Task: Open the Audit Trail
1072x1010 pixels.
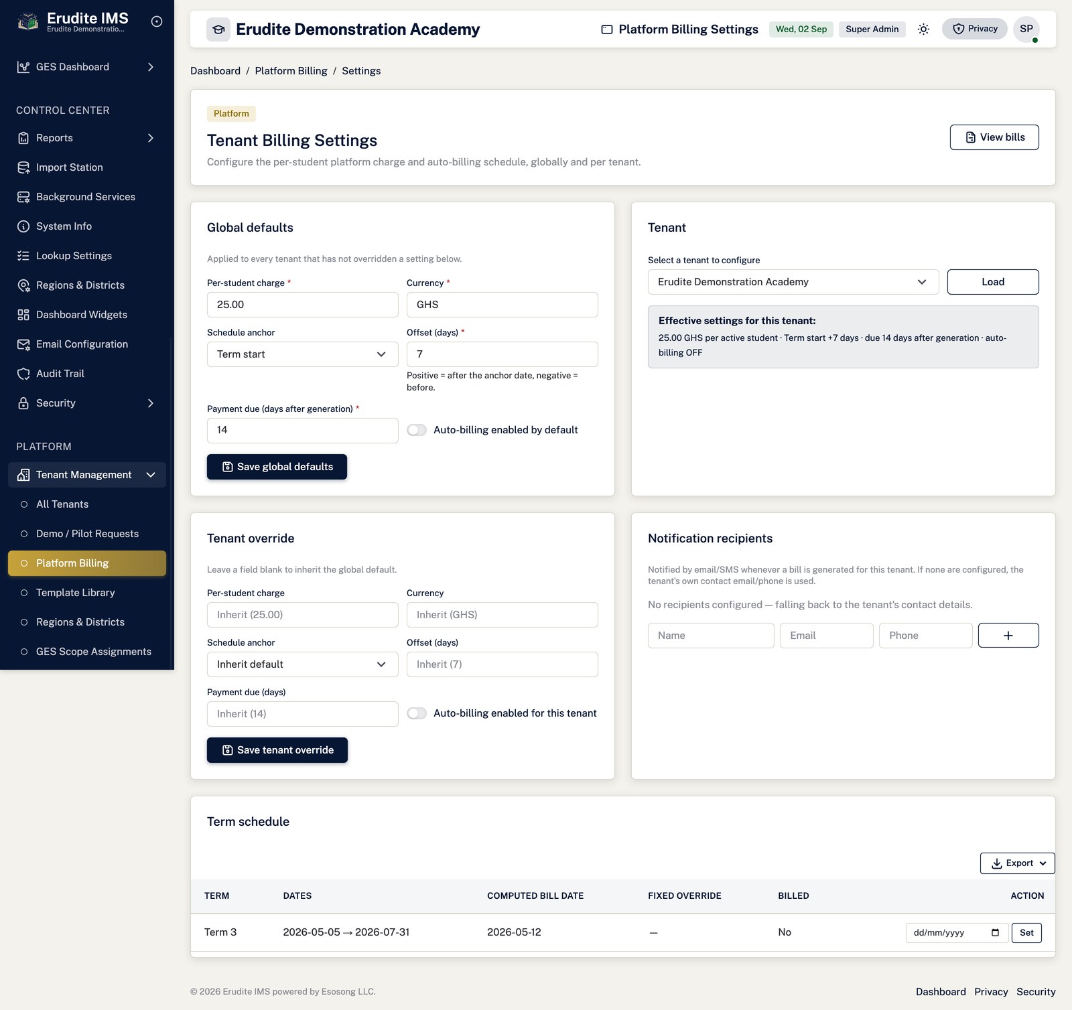Action: coord(87,374)
